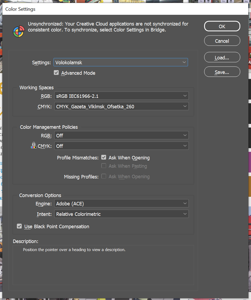Open the Color Management Policies RGB dropdown
251x300 pixels.
pos(121,135)
